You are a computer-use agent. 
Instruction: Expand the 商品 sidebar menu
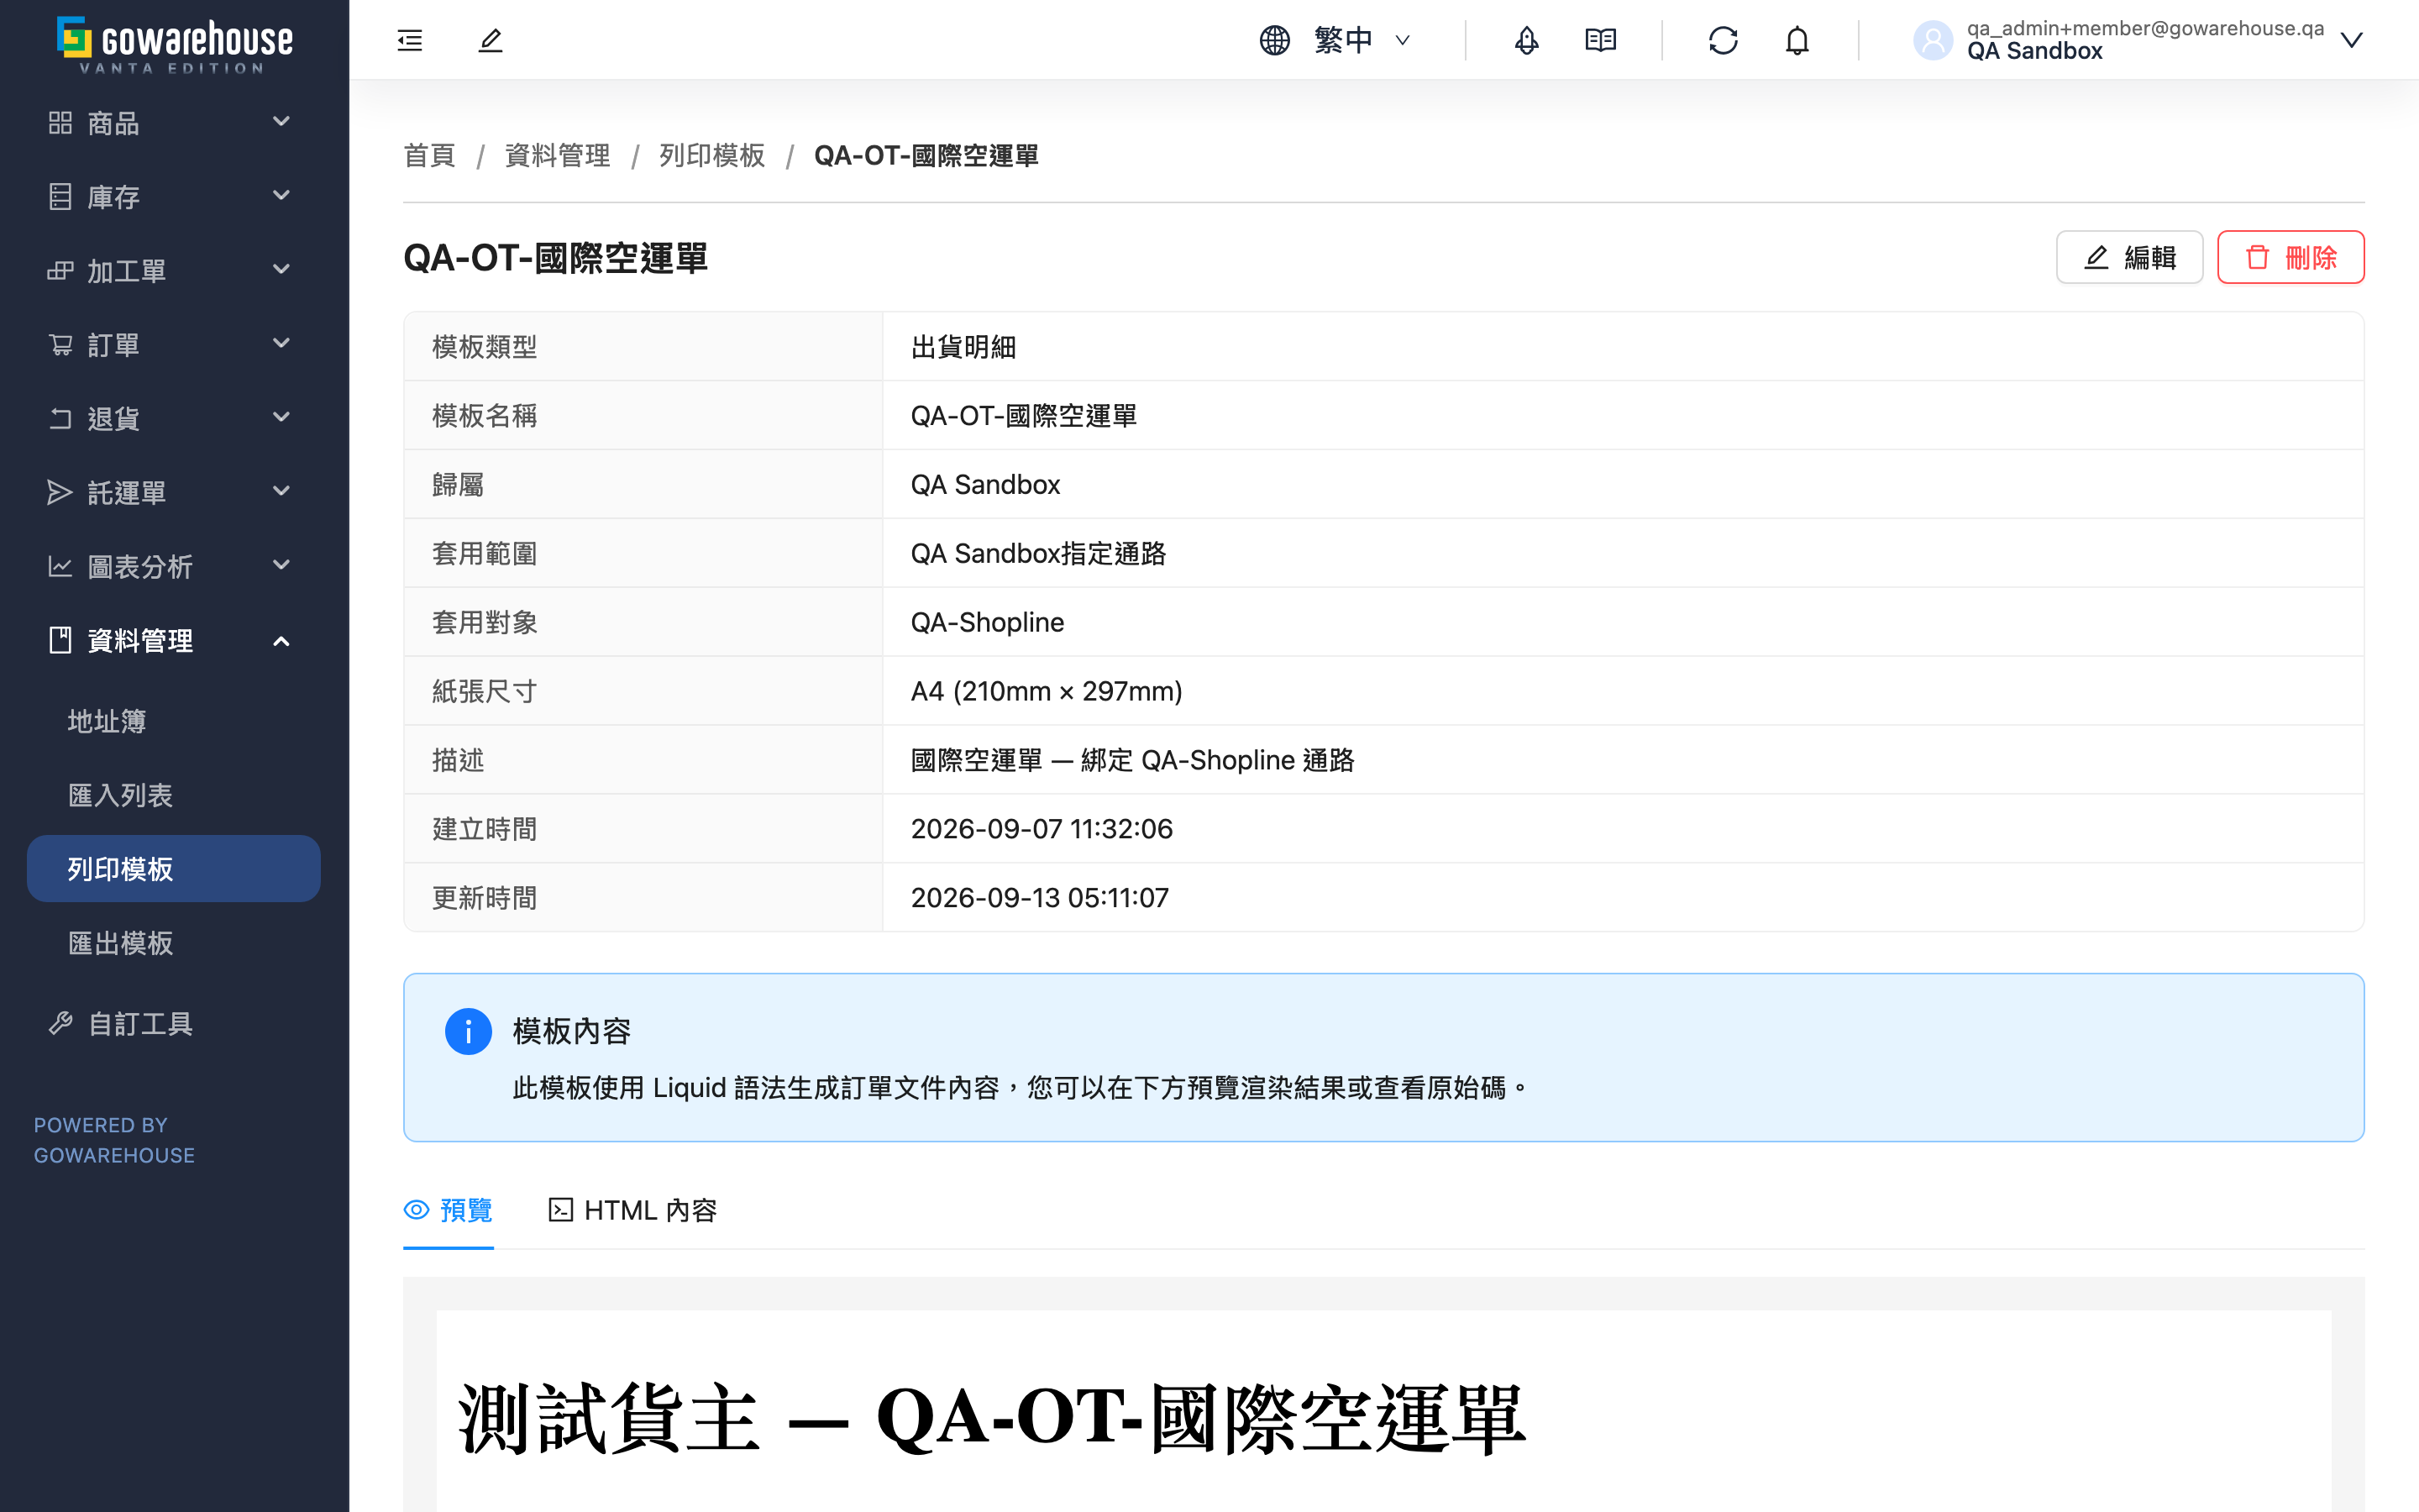[x=174, y=123]
